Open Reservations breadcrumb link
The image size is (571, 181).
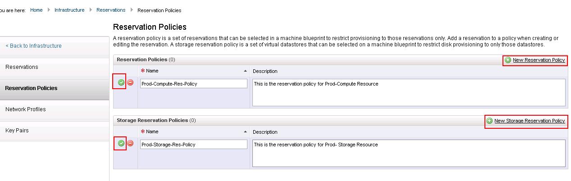(111, 10)
